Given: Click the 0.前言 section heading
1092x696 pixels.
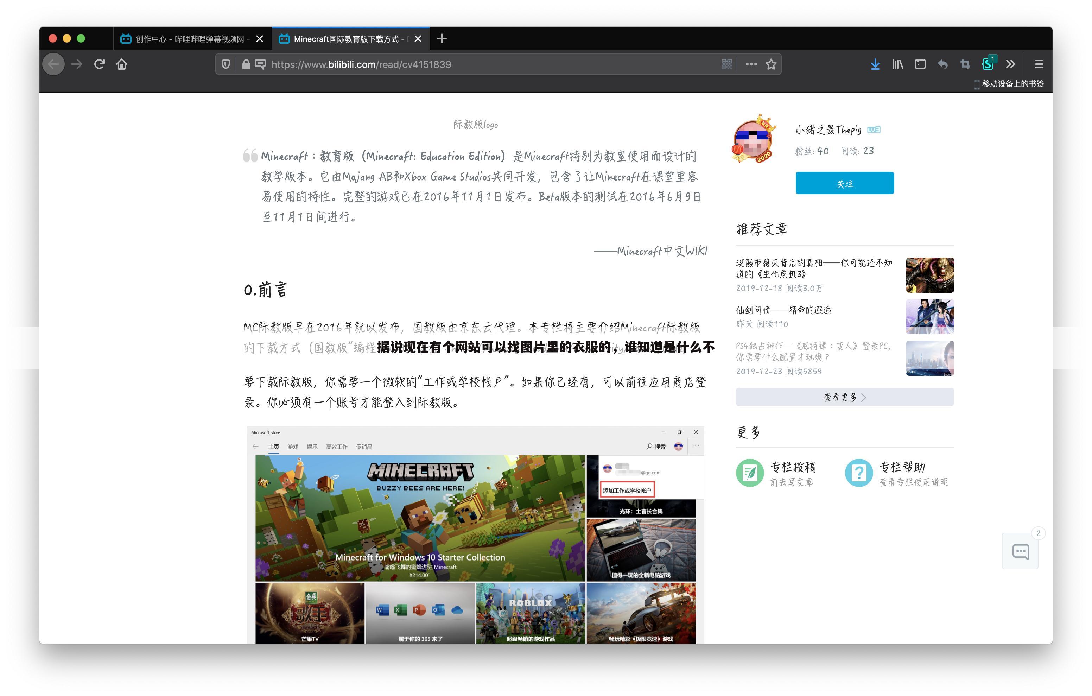Looking at the screenshot, I should 265,290.
